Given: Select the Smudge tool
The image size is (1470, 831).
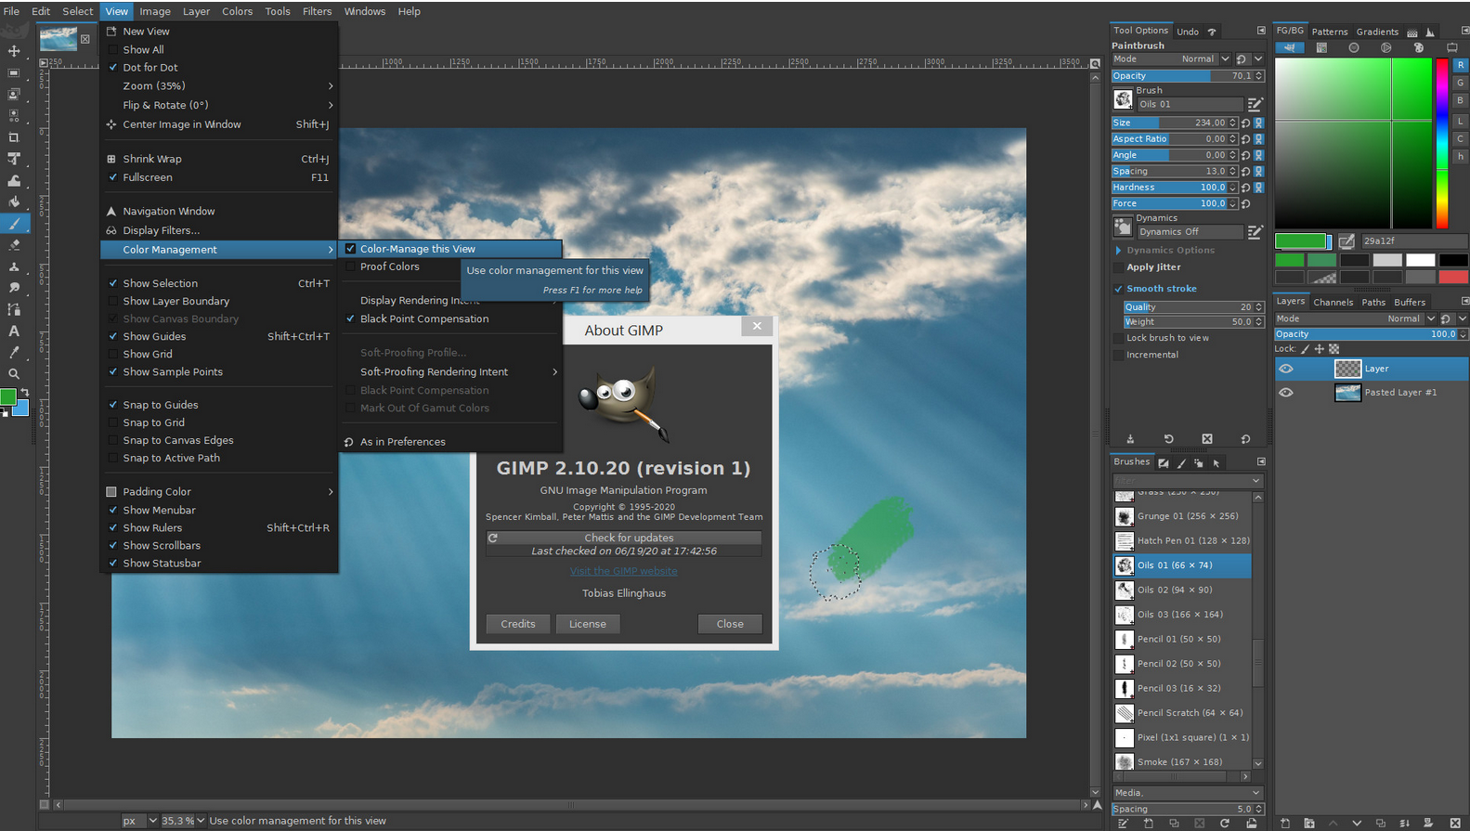Looking at the screenshot, I should (x=14, y=288).
